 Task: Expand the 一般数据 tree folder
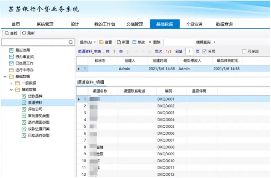[x=11, y=83]
